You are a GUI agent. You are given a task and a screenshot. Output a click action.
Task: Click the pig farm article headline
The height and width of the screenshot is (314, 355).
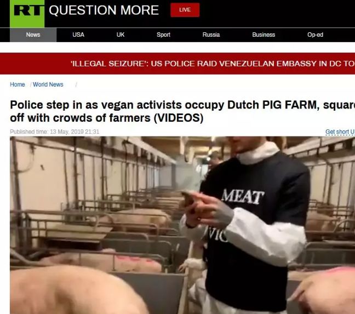(x=182, y=111)
